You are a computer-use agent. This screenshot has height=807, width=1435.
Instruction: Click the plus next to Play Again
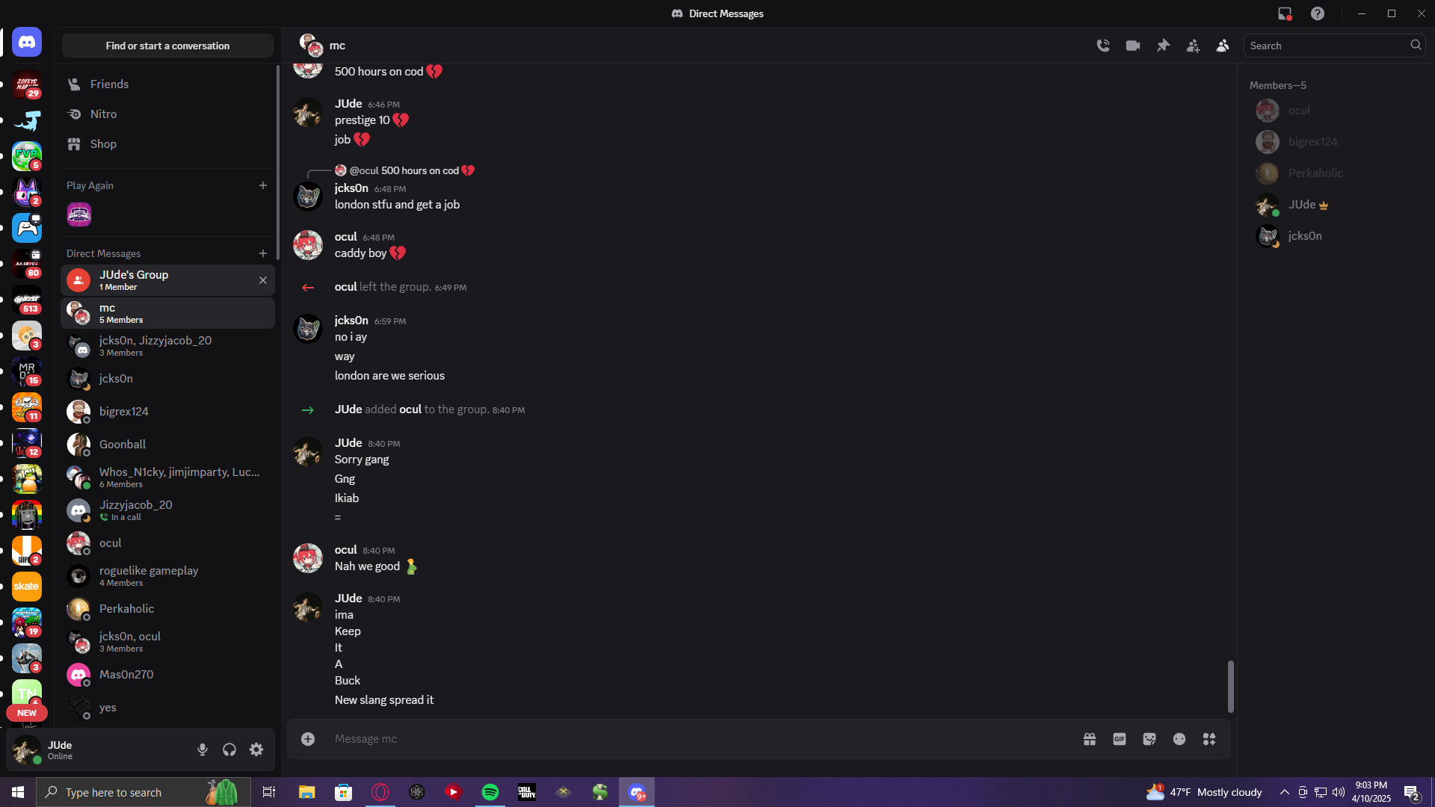(263, 185)
